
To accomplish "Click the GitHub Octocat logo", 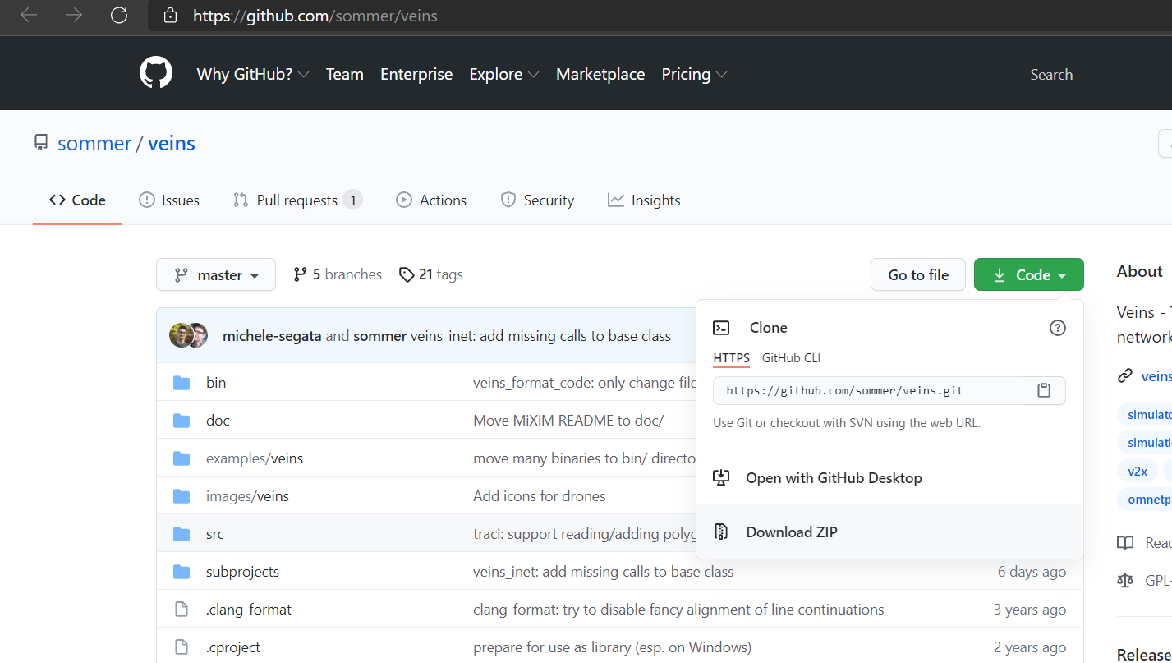I will (156, 74).
